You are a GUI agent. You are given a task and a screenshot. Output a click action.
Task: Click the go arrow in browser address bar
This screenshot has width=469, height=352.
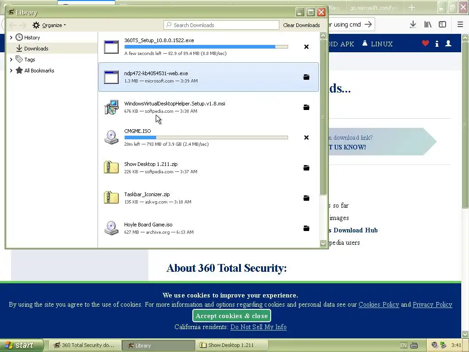[x=368, y=24]
